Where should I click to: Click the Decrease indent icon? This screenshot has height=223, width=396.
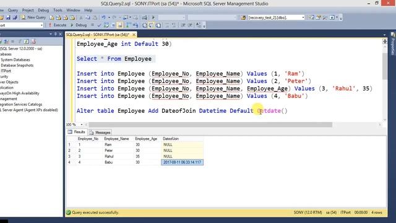coord(183,25)
